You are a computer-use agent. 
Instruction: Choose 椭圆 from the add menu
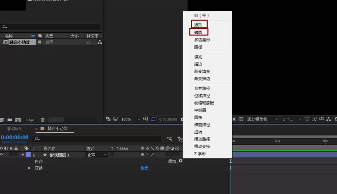198,32
